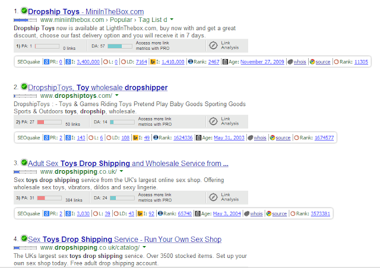
Task: Open LD value 7164 link
Action: pyautogui.click(x=141, y=62)
